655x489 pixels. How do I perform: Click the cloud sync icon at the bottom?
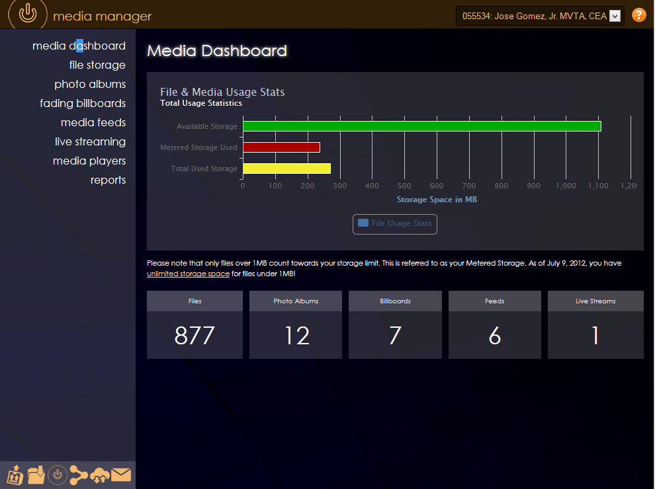pos(100,474)
